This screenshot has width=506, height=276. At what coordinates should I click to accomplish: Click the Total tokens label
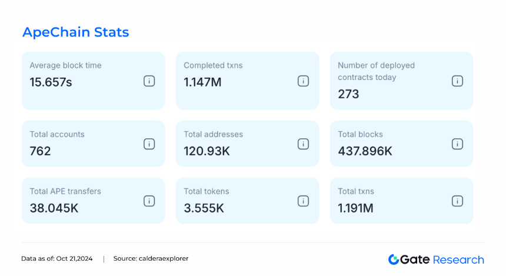(206, 191)
